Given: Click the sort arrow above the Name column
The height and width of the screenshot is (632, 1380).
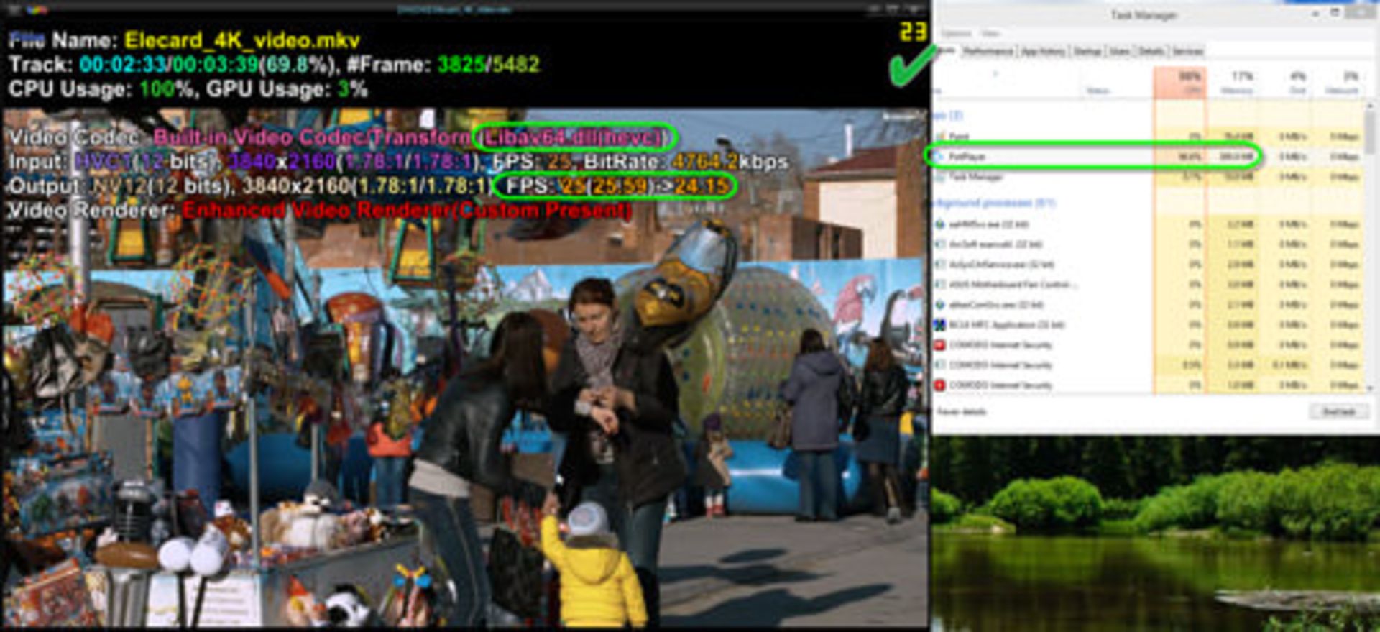Looking at the screenshot, I should point(995,73).
